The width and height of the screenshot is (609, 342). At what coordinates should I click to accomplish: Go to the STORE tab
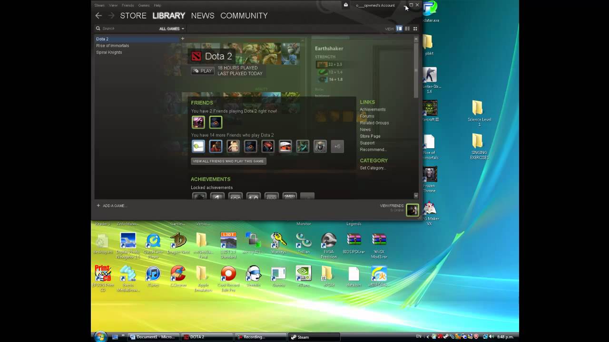[x=133, y=16]
